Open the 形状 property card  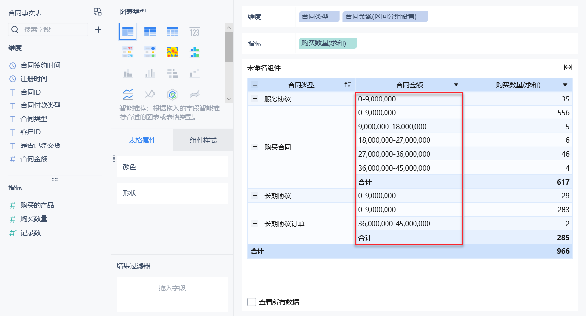172,193
